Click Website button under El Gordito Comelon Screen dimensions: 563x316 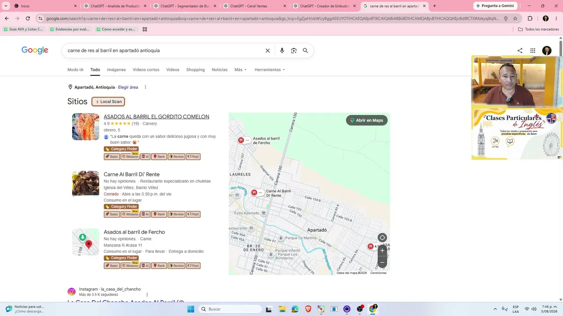click(130, 157)
